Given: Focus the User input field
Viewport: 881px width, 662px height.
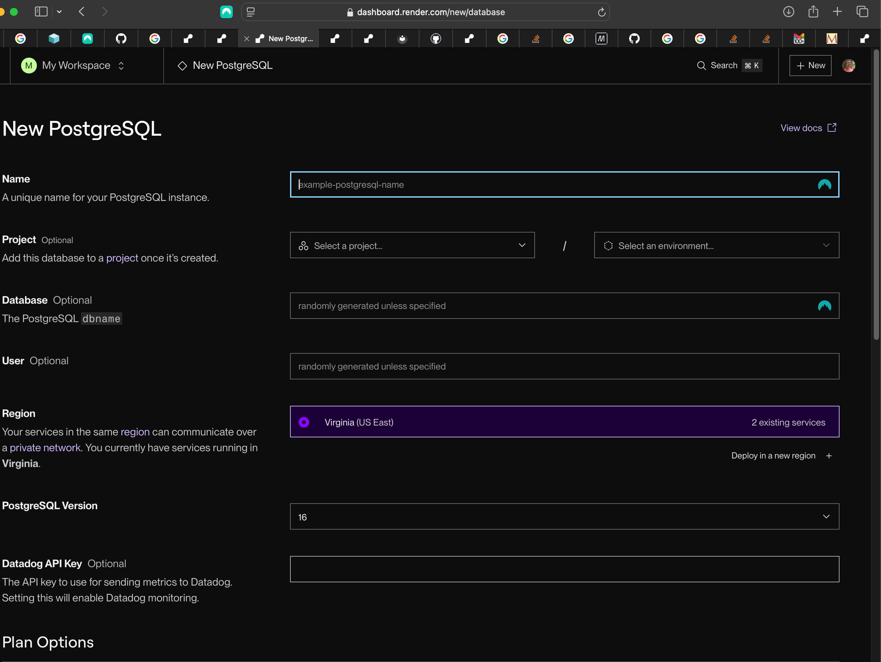Looking at the screenshot, I should point(564,366).
